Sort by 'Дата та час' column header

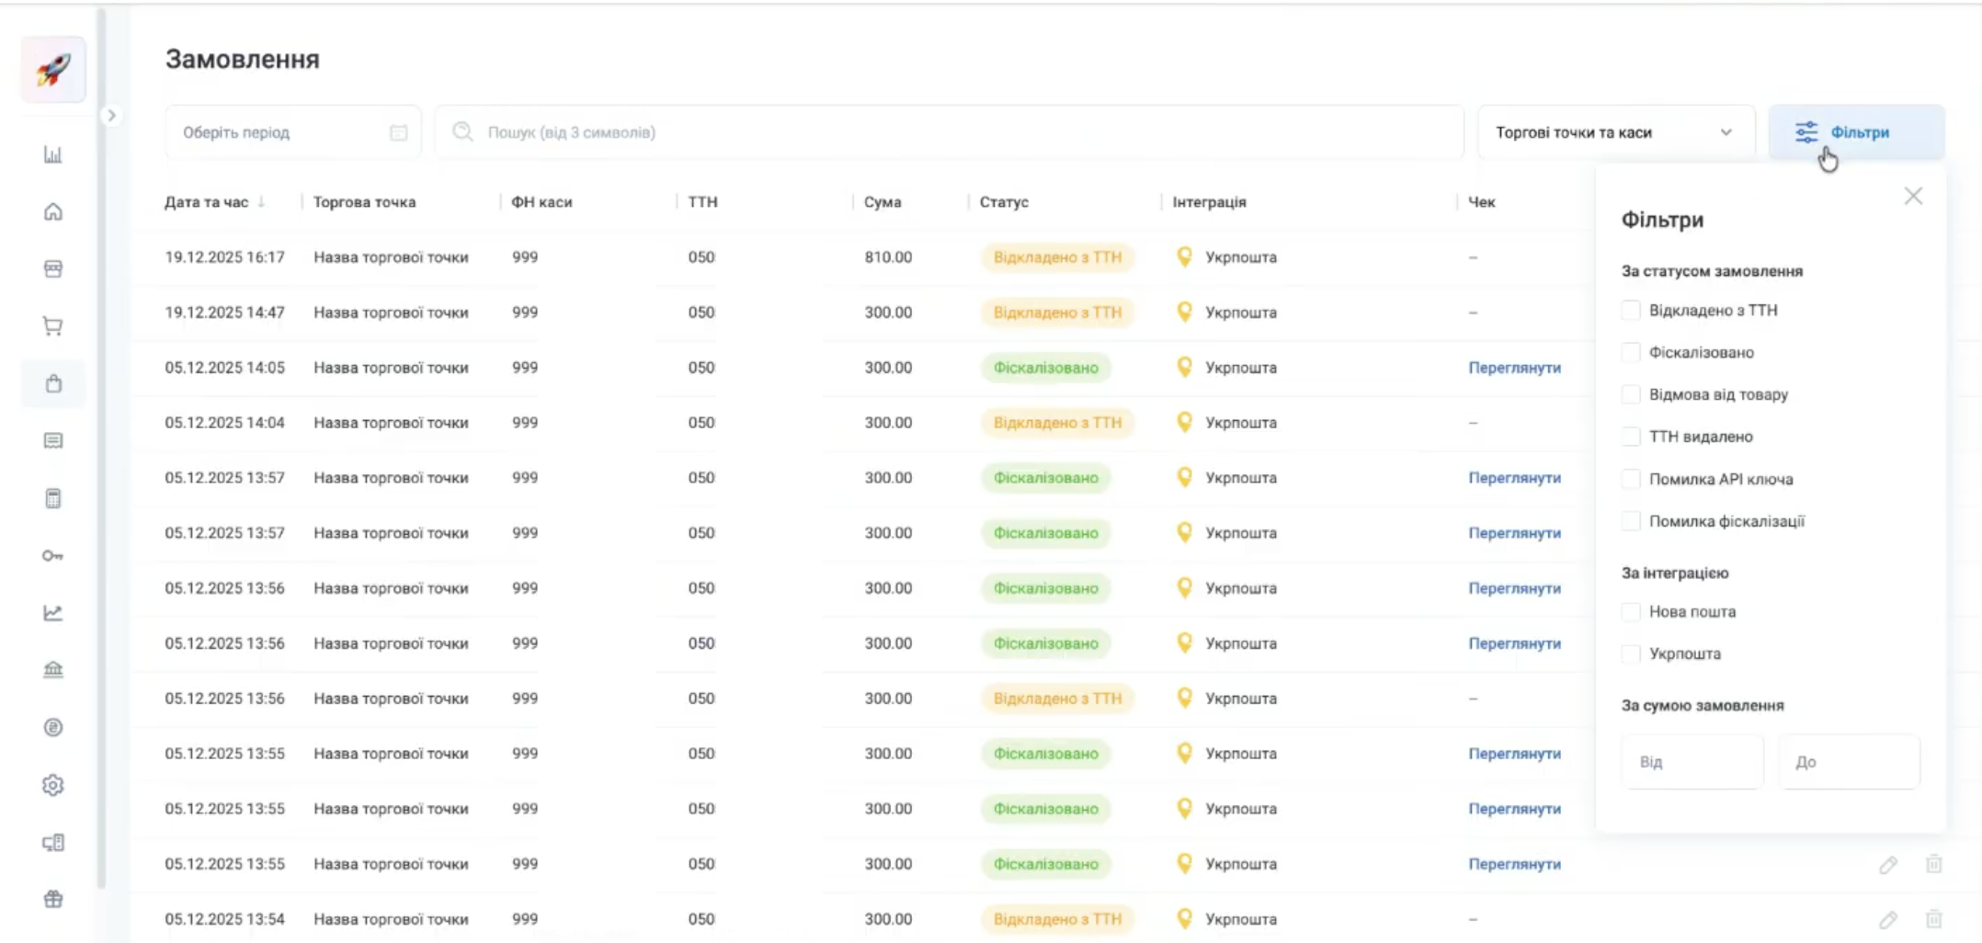(x=207, y=202)
